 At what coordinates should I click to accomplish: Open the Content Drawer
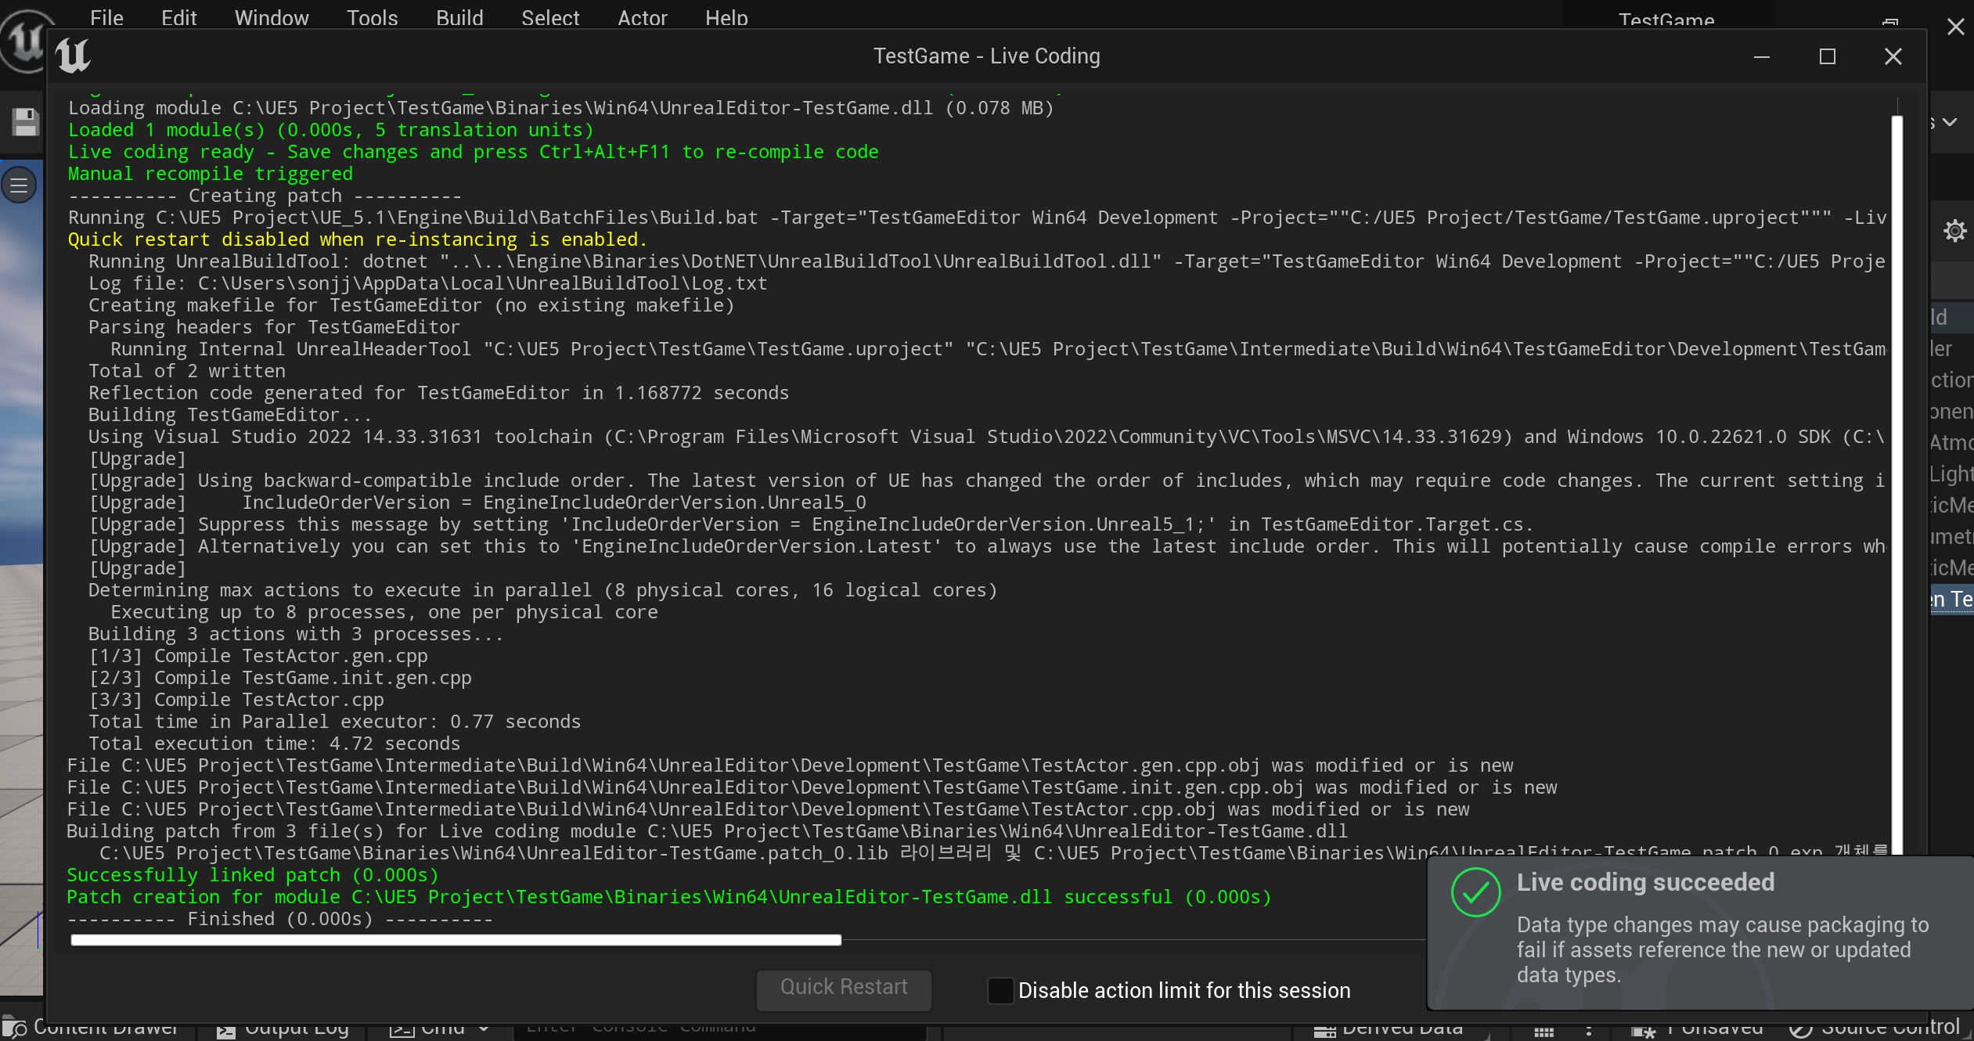pos(92,1028)
